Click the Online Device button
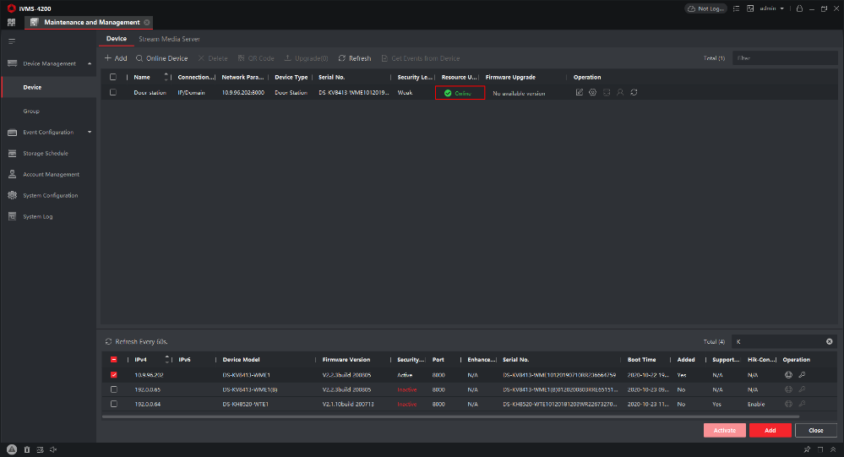 [161, 58]
